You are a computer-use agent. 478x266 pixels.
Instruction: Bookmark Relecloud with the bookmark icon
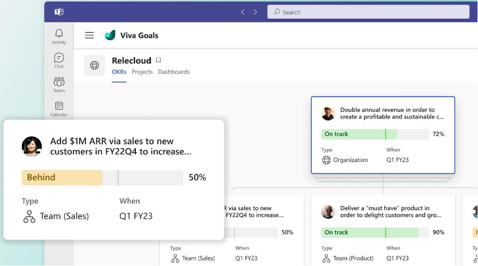(158, 60)
